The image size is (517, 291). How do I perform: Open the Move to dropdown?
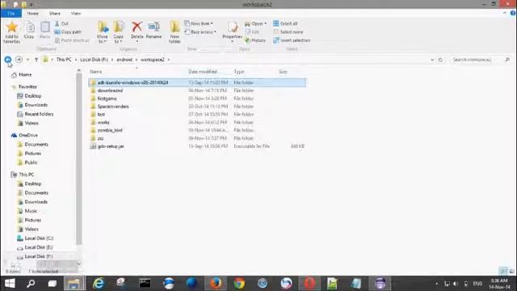click(103, 32)
